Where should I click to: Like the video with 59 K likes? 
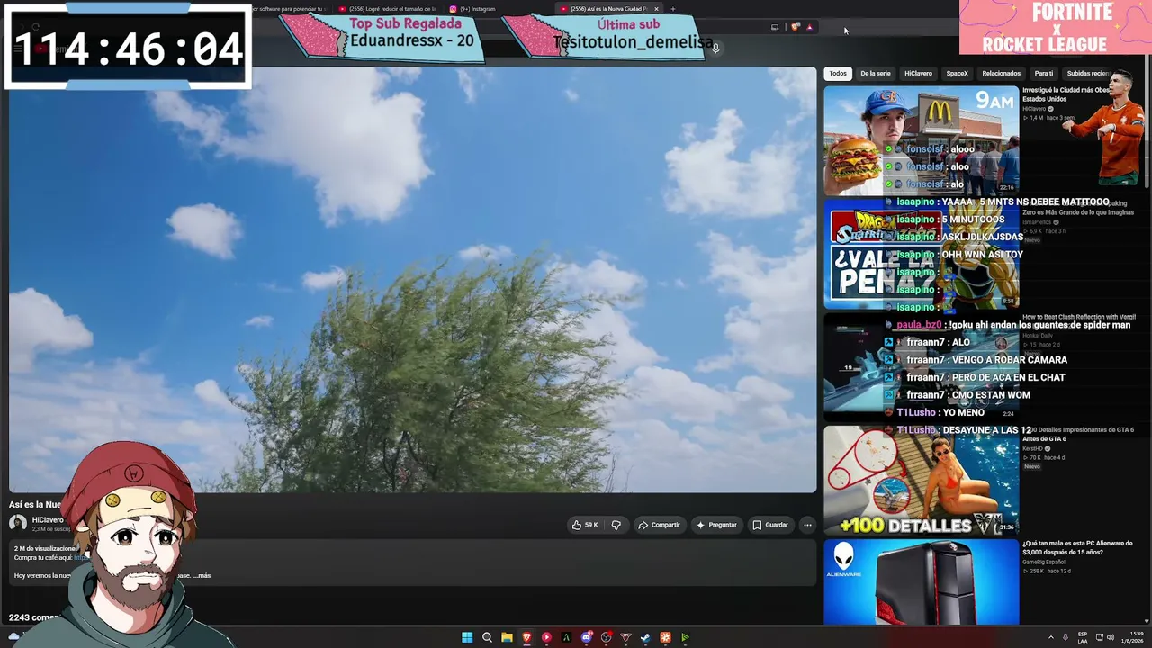click(x=584, y=525)
